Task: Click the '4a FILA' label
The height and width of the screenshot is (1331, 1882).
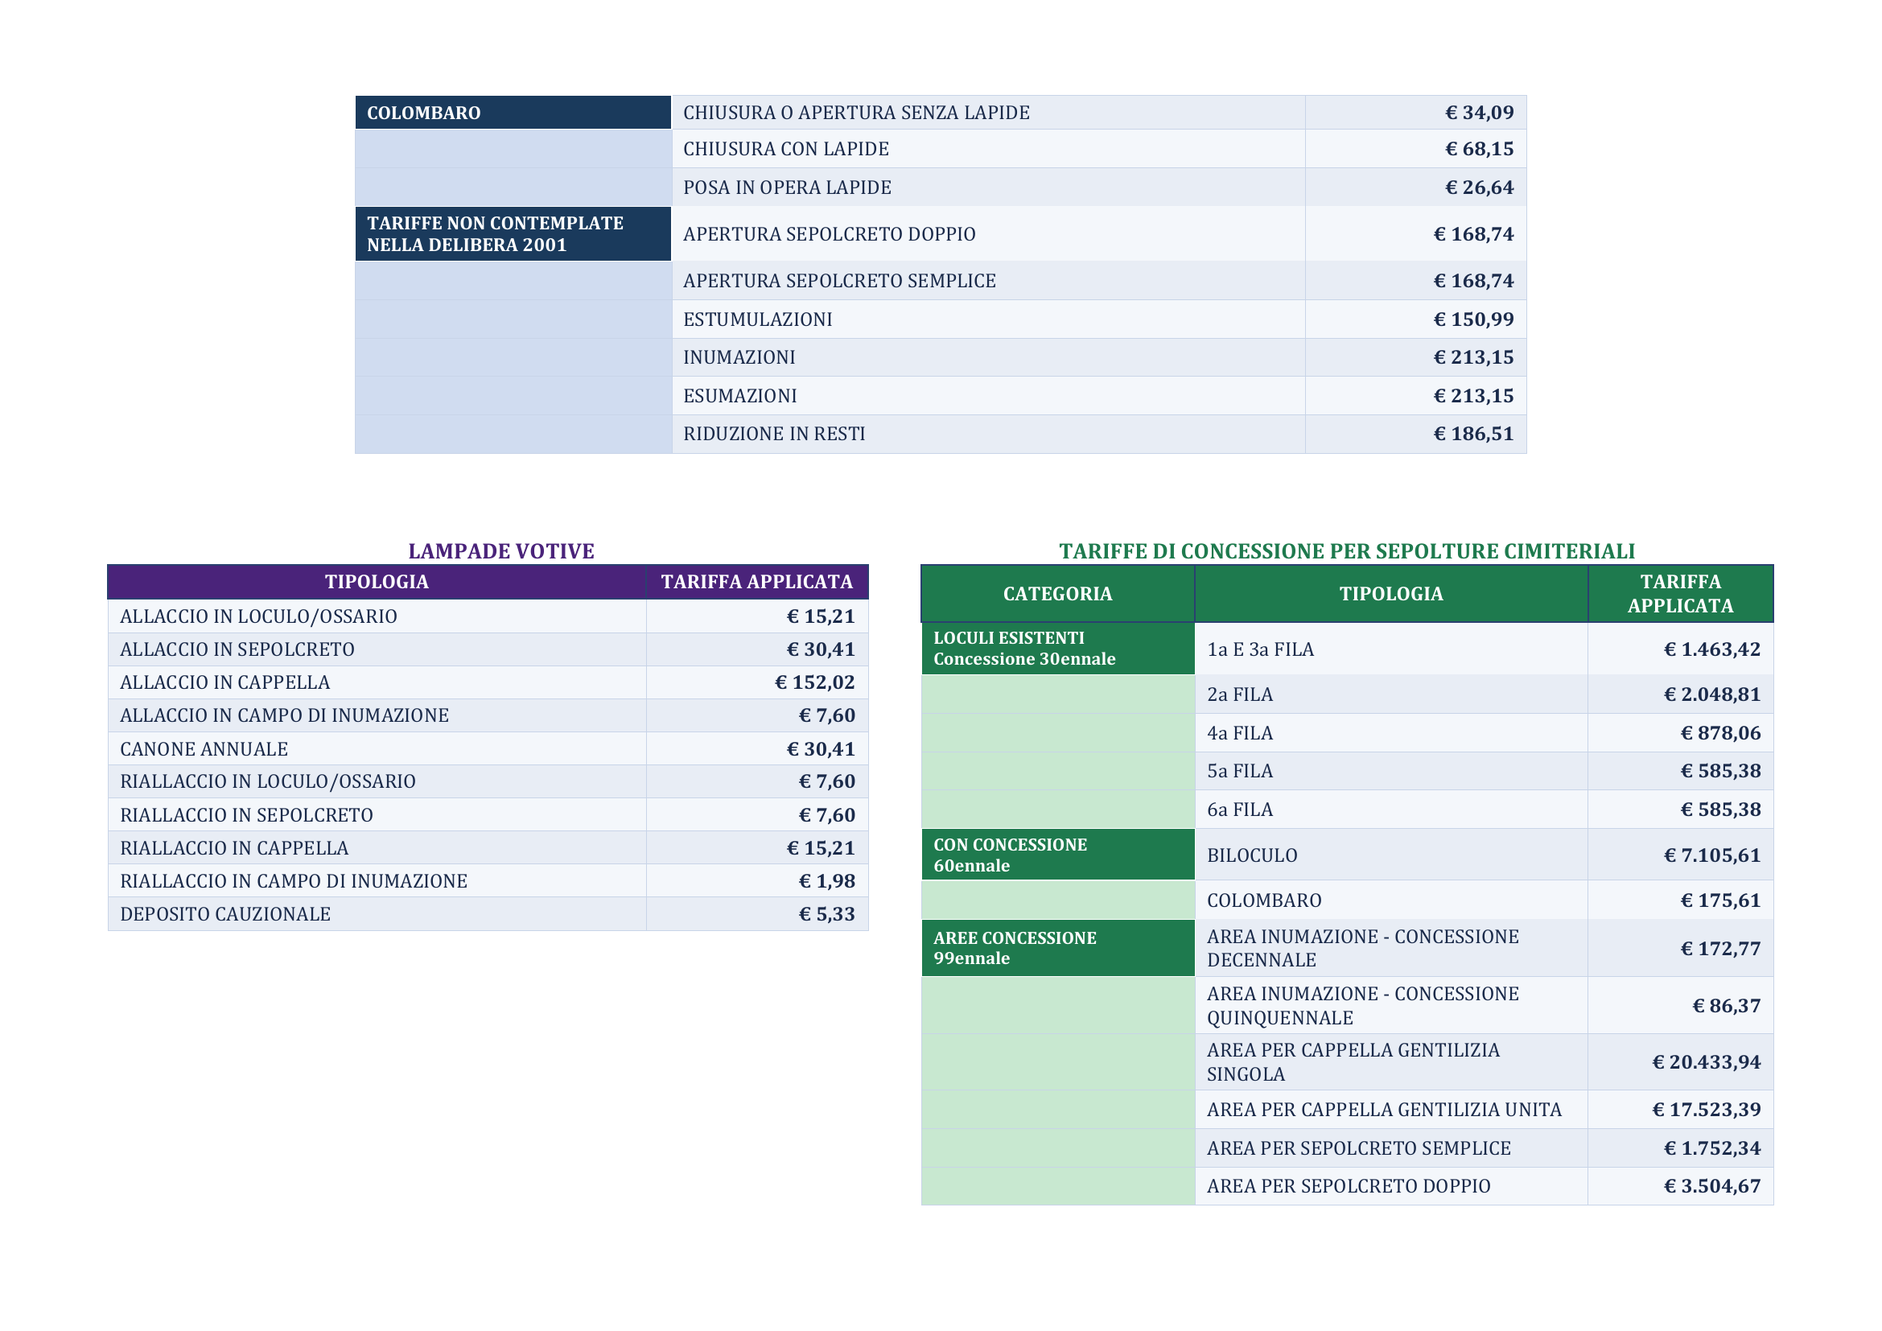Action: [1240, 733]
